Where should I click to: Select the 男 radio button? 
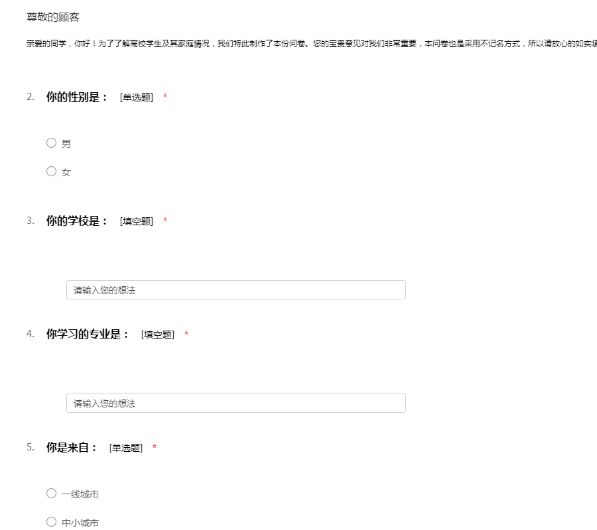click(52, 143)
